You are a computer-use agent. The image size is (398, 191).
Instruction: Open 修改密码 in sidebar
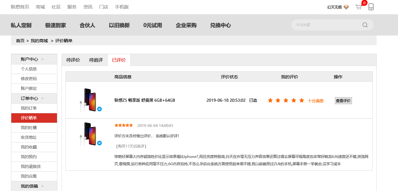(34, 79)
